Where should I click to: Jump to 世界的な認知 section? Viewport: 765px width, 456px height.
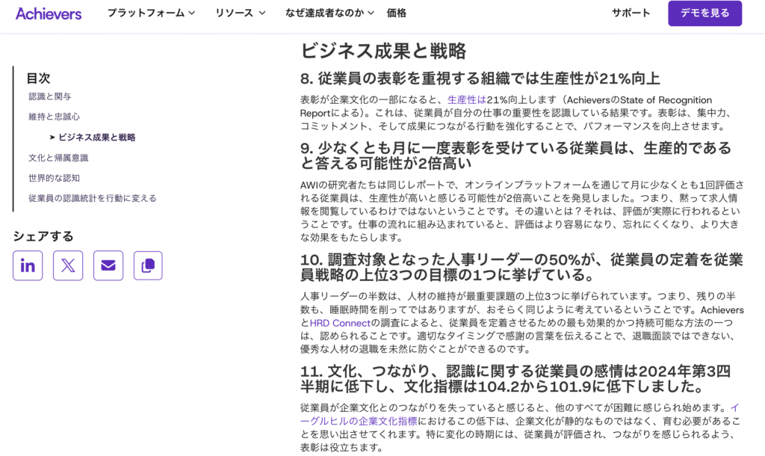[54, 178]
